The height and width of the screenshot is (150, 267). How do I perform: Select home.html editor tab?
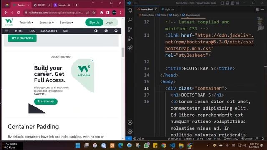[x=147, y=10]
